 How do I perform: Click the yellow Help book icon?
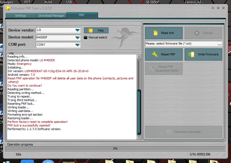click(91, 30)
